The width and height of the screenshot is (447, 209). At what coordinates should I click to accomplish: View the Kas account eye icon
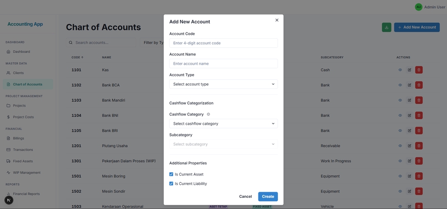[x=400, y=70]
